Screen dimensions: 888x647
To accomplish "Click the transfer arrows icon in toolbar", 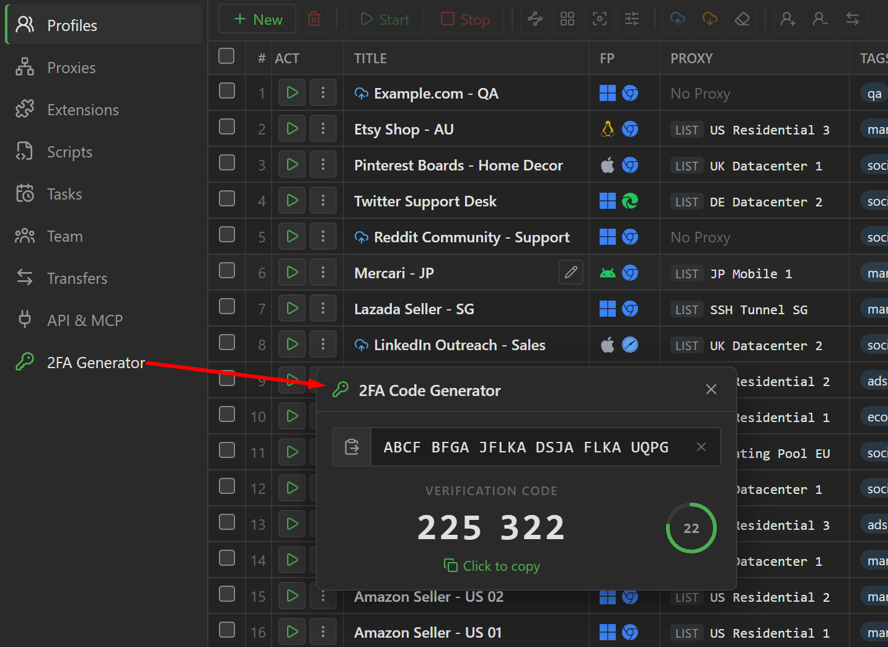I will (x=853, y=19).
